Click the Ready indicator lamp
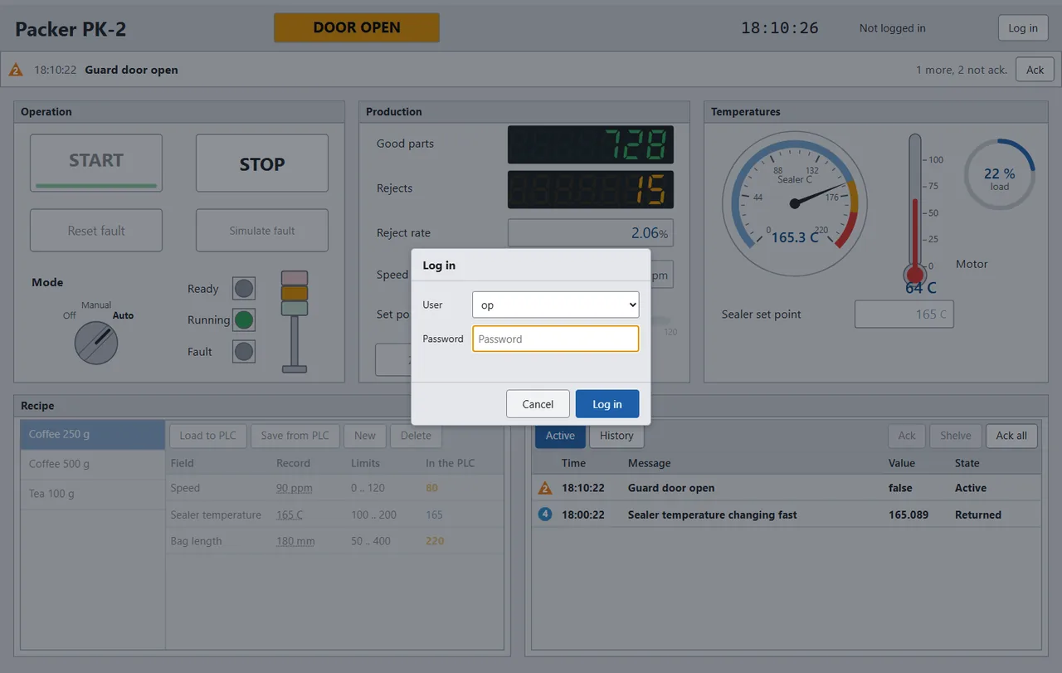Image resolution: width=1062 pixels, height=673 pixels. point(244,289)
